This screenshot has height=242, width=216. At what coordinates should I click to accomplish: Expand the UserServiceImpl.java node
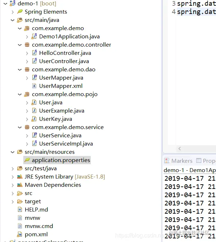(x=27, y=144)
